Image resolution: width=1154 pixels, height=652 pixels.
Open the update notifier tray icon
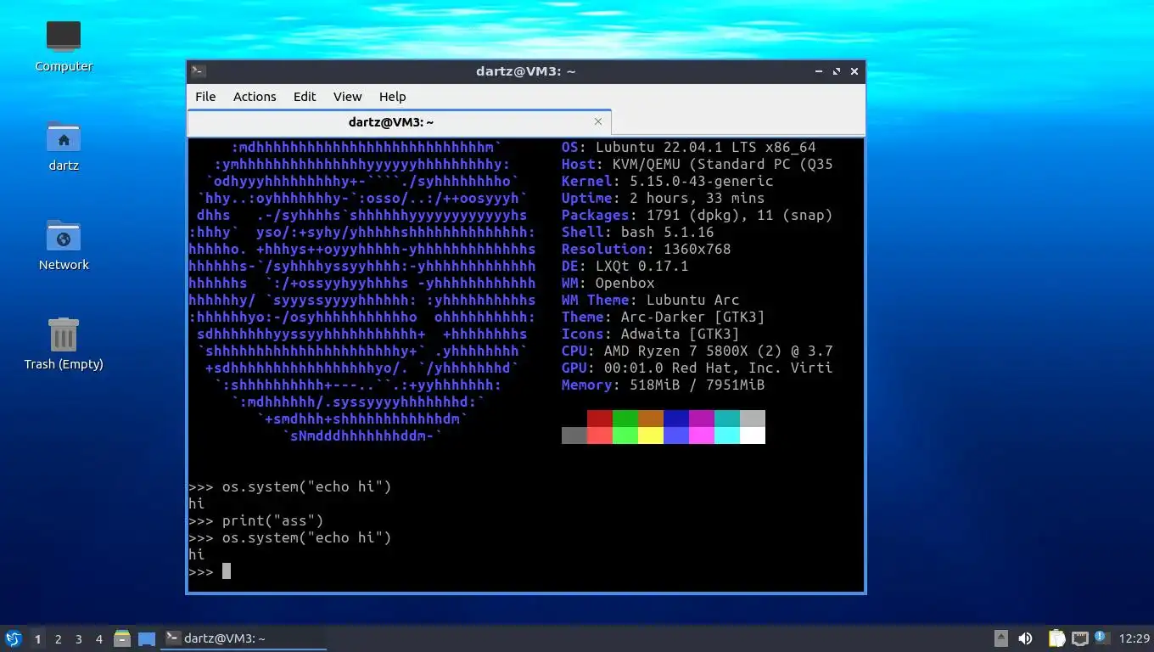[1102, 638]
